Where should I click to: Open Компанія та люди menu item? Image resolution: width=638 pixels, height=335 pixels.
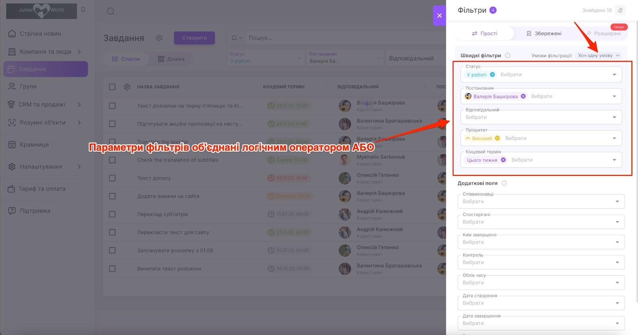point(45,52)
